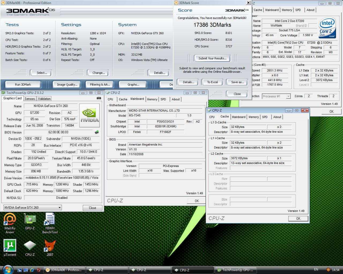Open Image Quality settings button
The width and height of the screenshot is (343, 274).
tap(67, 85)
